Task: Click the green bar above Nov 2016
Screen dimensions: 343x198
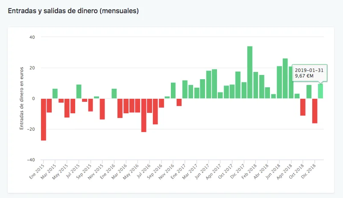Action: tap(173, 90)
